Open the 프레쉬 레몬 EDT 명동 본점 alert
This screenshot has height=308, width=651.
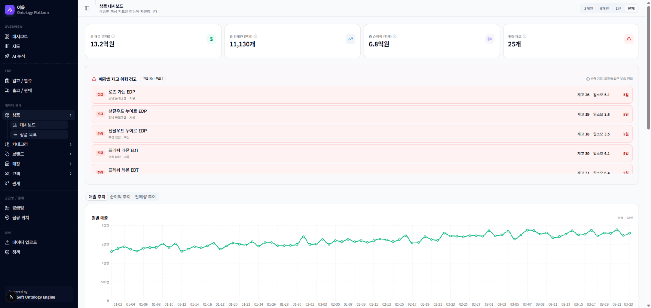tap(362, 154)
